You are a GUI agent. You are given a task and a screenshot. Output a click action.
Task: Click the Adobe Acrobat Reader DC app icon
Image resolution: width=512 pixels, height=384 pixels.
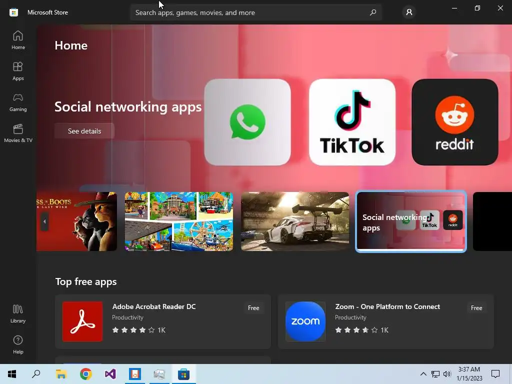coord(82,321)
